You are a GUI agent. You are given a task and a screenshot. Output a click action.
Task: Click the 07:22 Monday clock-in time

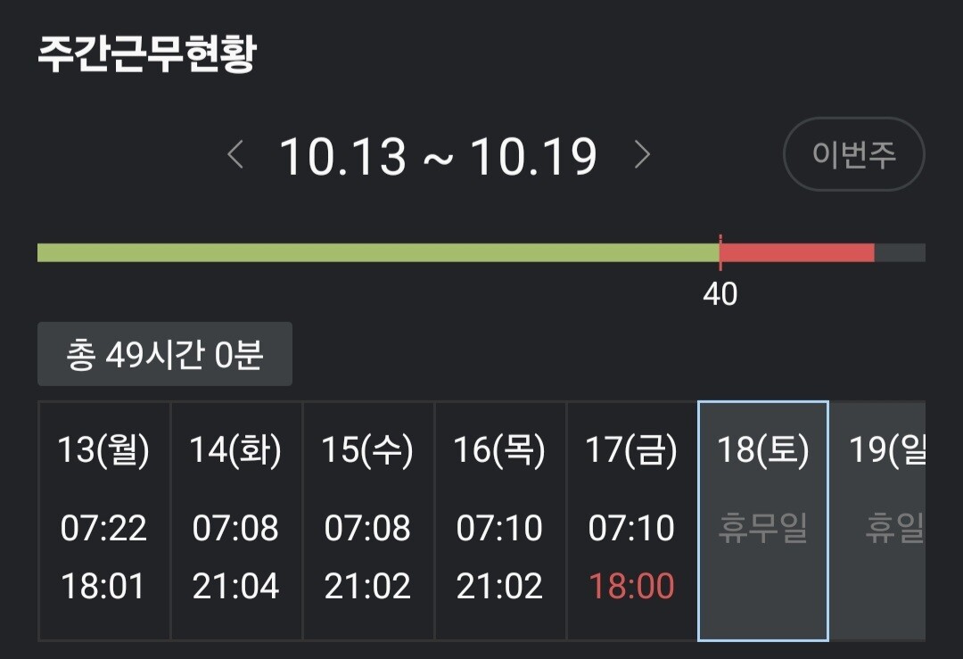[x=103, y=528]
